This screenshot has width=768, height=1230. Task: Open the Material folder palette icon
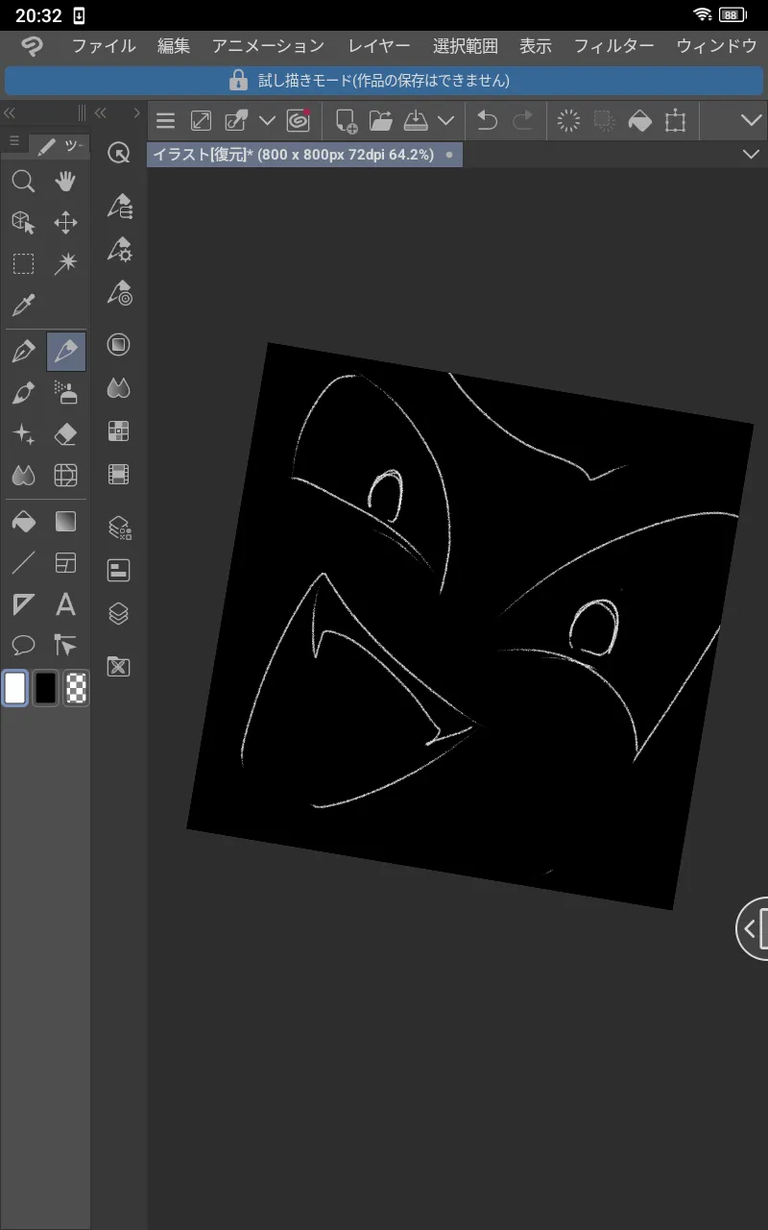[119, 666]
